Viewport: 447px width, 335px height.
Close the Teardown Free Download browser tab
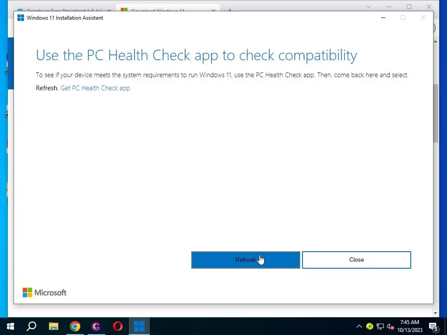tap(109, 10)
